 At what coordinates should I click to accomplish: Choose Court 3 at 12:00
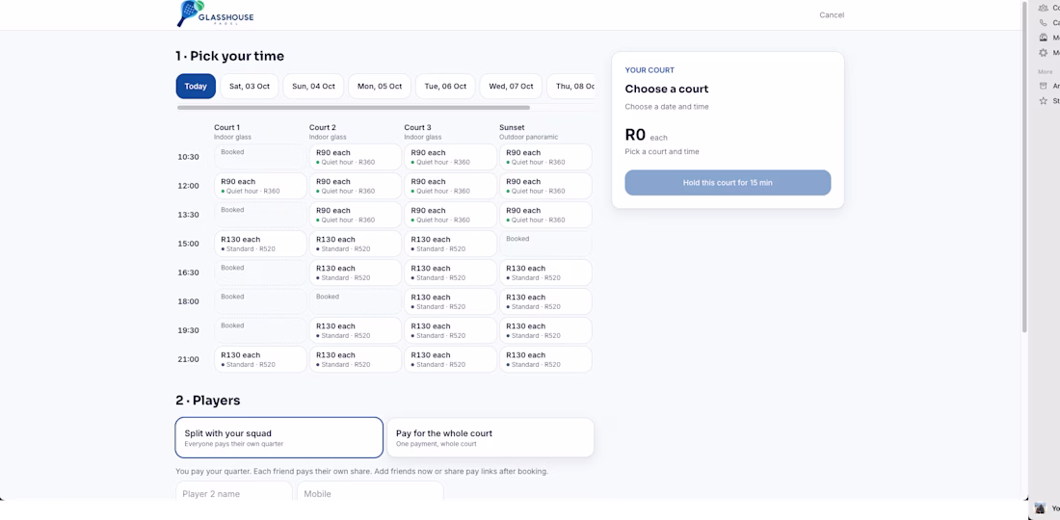[450, 186]
